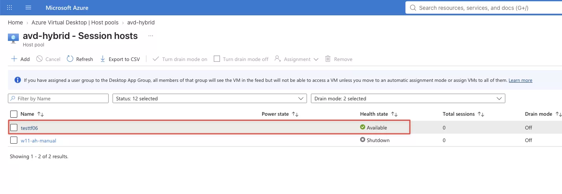562x194 pixels.
Task: Open the hamburger portal menu
Action: pos(28,7)
